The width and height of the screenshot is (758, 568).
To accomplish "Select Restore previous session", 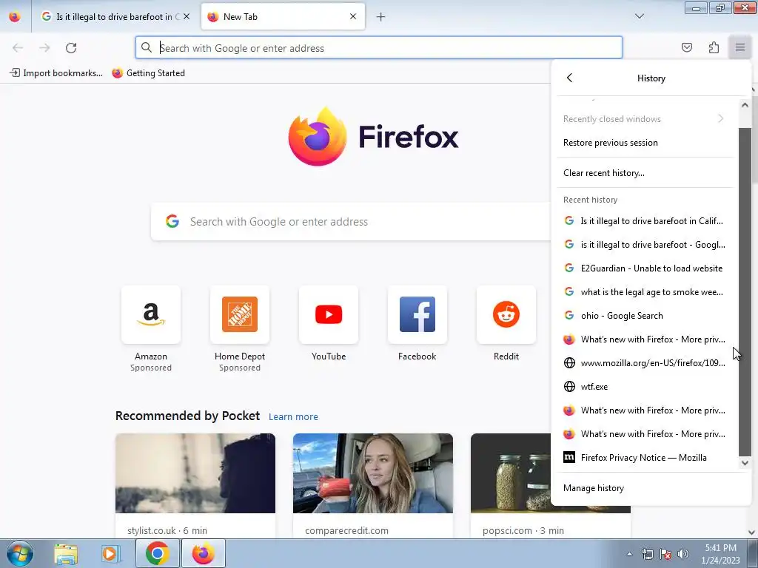I will [x=645, y=143].
